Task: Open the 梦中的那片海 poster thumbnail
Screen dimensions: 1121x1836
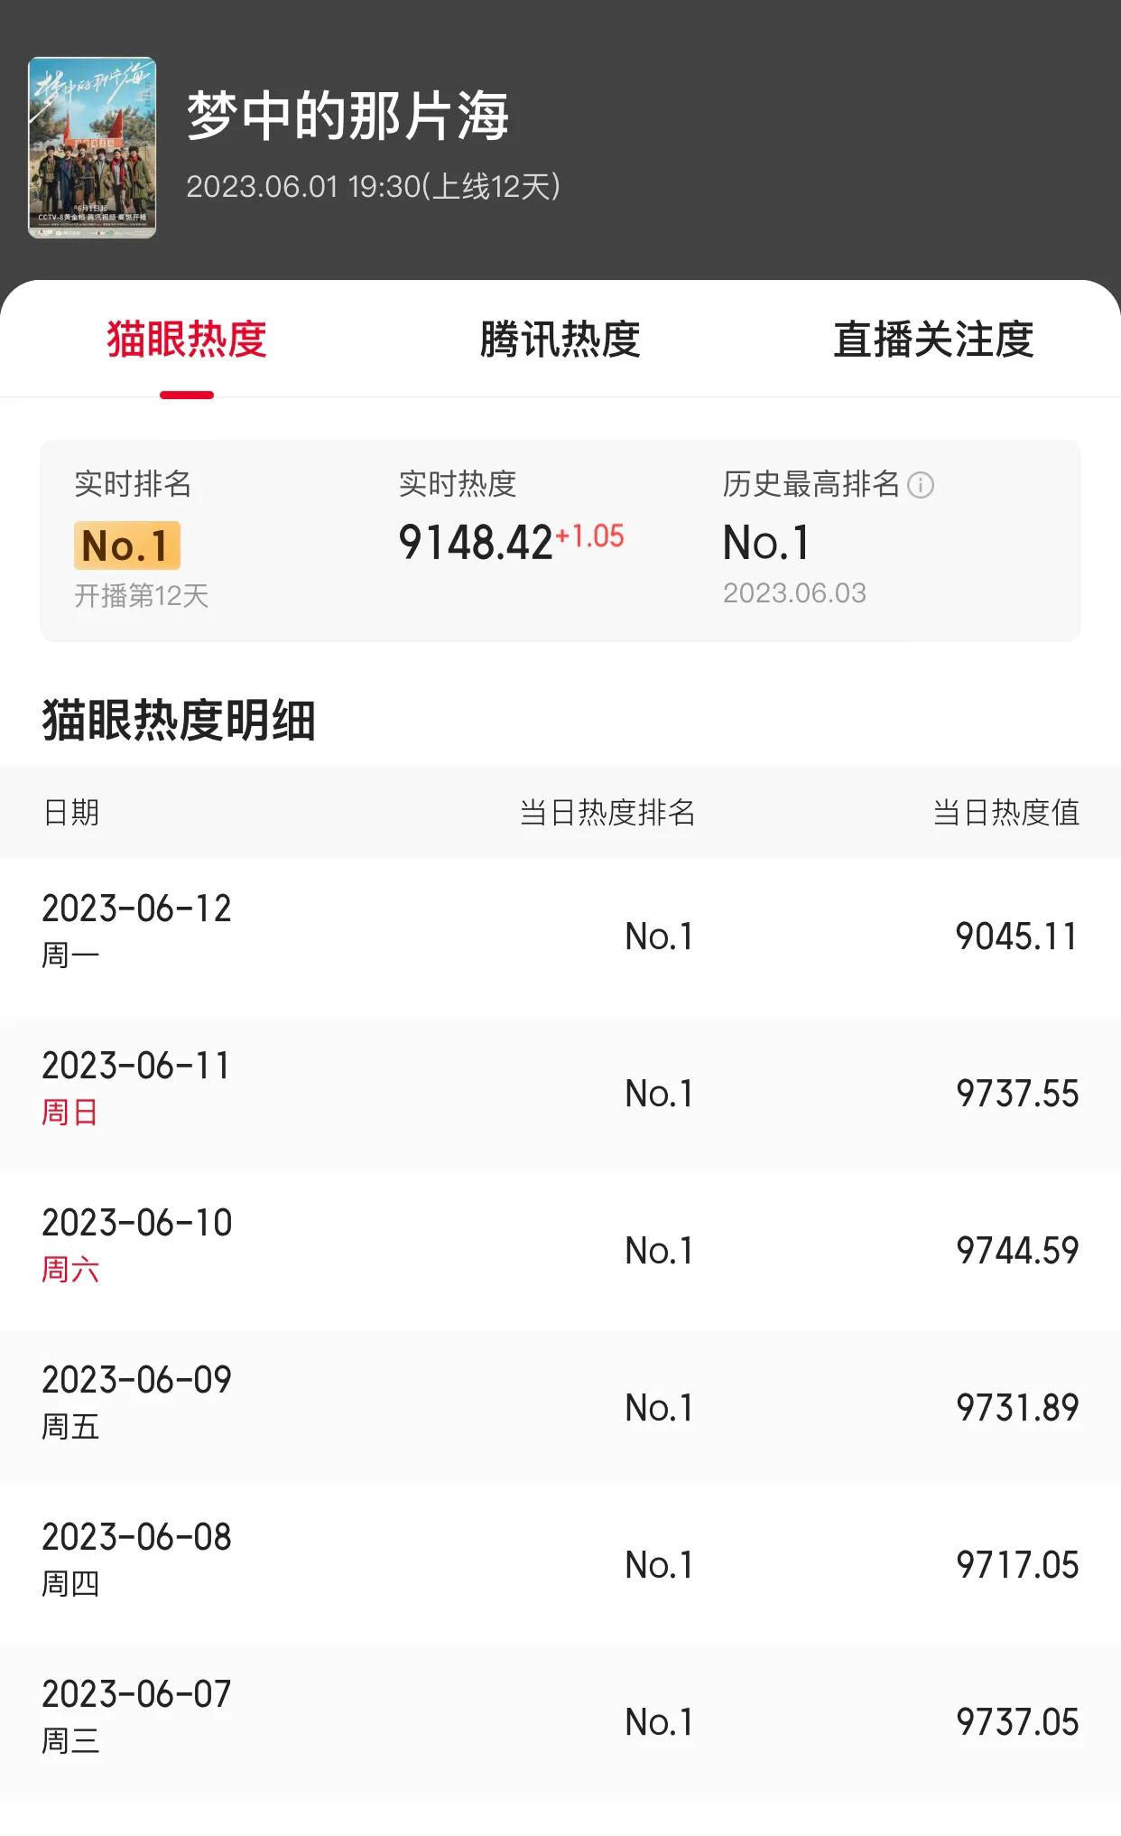Action: [92, 148]
